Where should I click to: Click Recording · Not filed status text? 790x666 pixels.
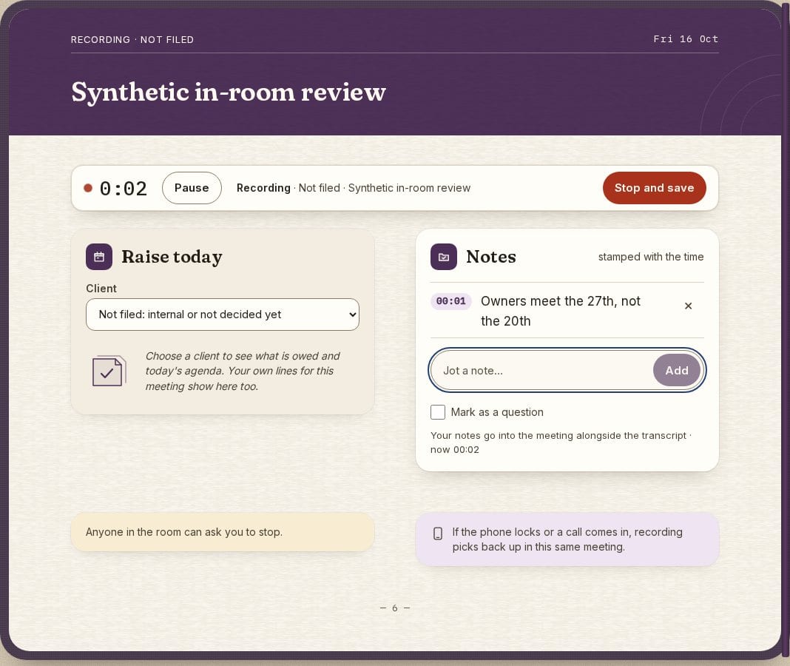pyautogui.click(x=354, y=188)
